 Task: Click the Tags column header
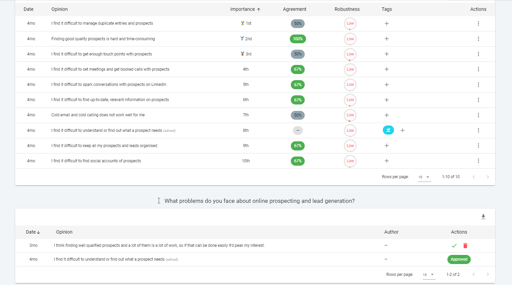(387, 9)
